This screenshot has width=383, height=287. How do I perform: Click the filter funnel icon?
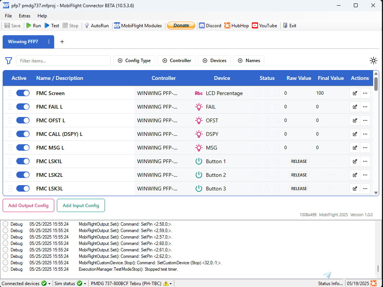point(8,61)
